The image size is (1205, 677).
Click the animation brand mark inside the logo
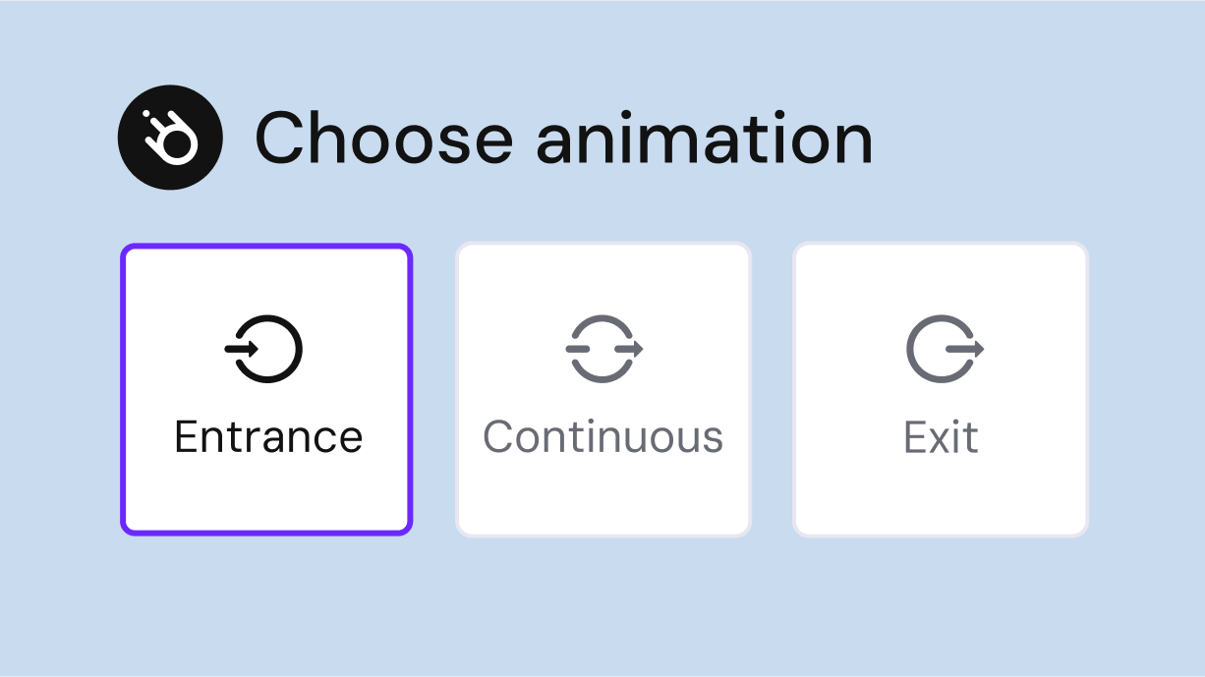pyautogui.click(x=169, y=137)
